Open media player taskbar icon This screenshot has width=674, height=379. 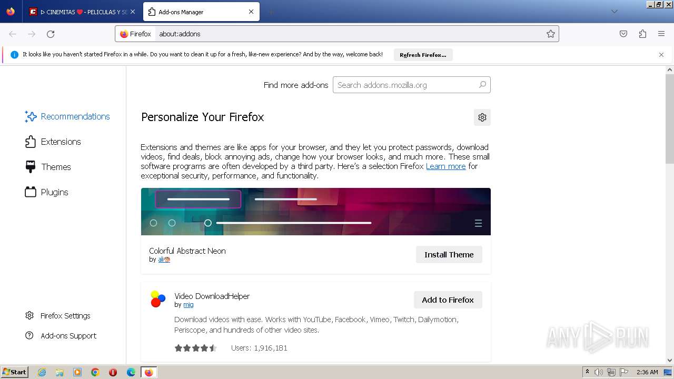point(77,372)
